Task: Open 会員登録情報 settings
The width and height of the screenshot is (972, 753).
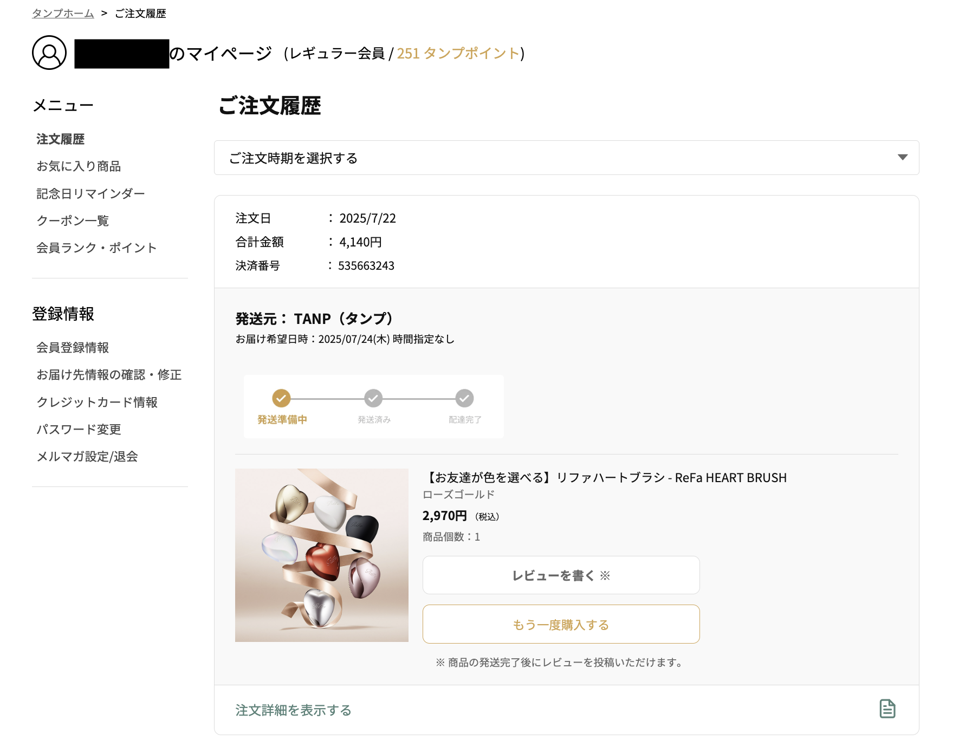Action: click(73, 348)
